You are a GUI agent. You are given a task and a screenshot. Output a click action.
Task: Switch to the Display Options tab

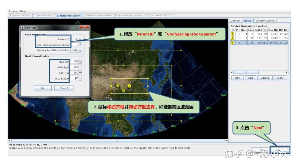pos(265,20)
